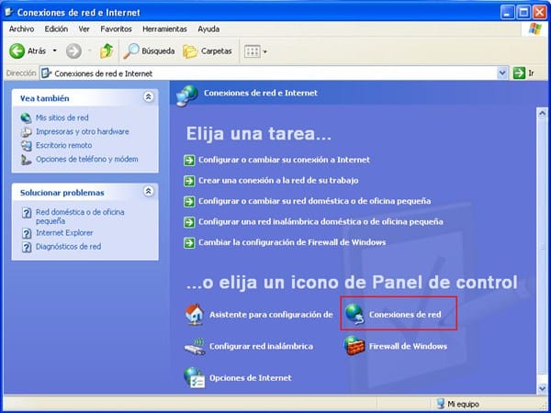The width and height of the screenshot is (551, 413).
Task: Click the scrollbar down arrow
Action: pos(542,388)
